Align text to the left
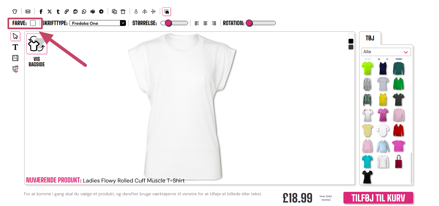 [197, 23]
